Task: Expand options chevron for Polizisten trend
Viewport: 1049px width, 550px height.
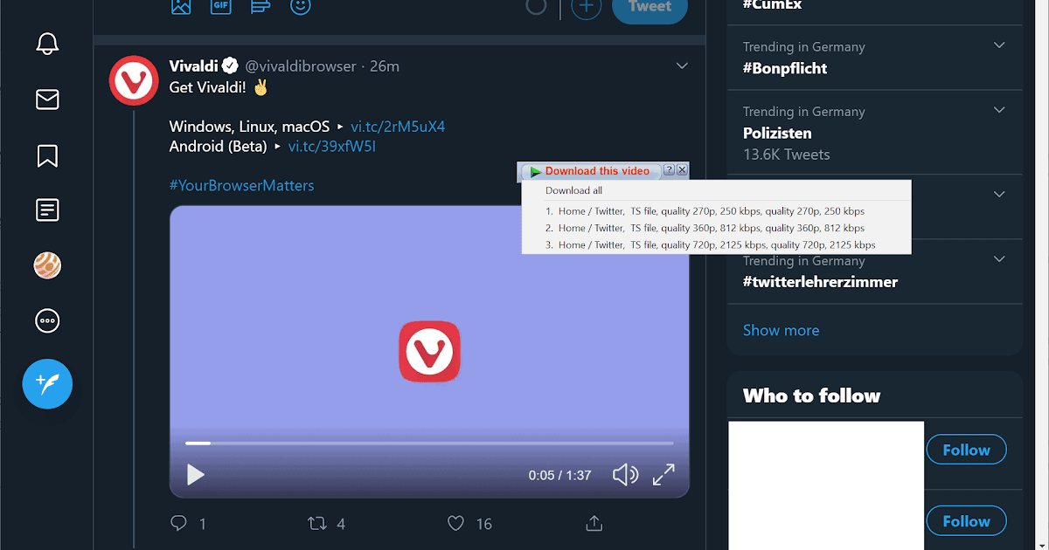Action: pos(1000,110)
